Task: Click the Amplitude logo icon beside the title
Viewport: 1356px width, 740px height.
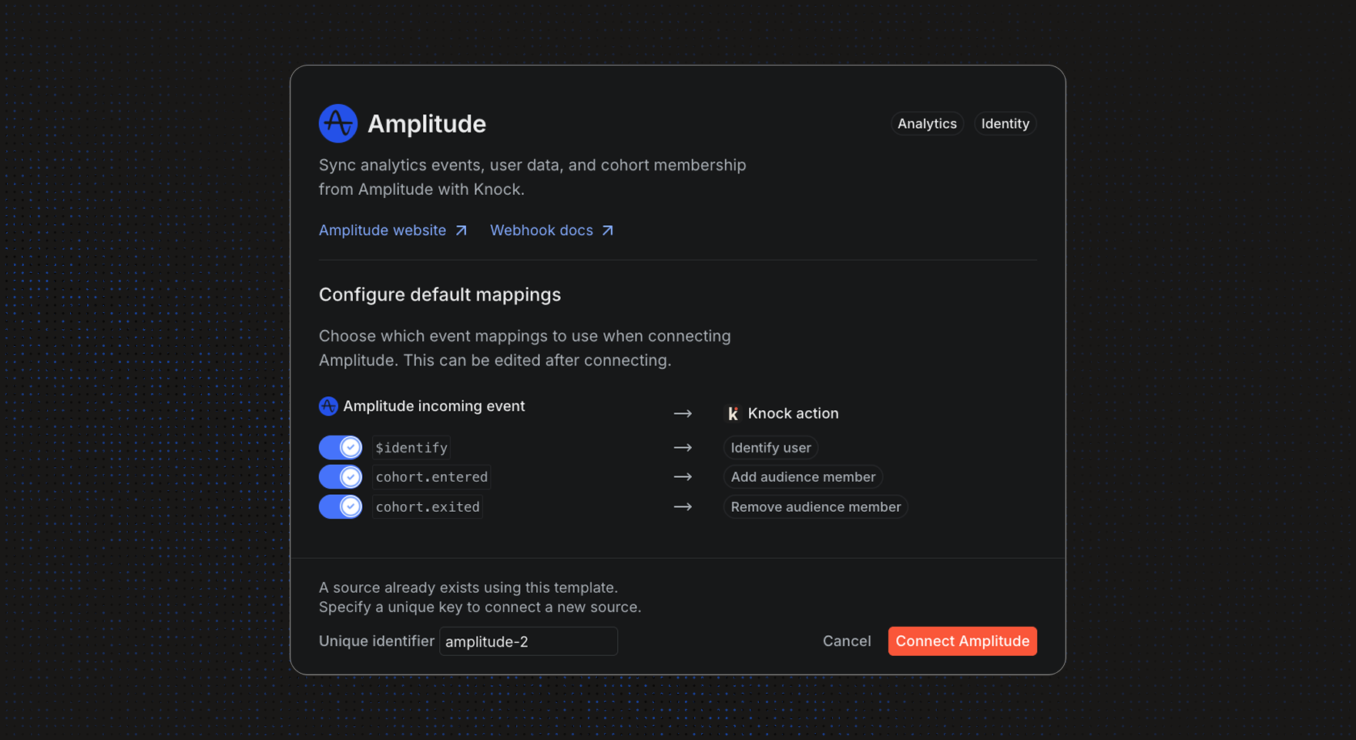Action: [338, 123]
